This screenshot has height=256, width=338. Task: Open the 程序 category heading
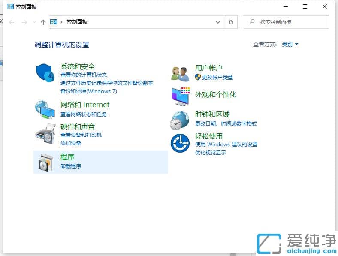[x=67, y=157]
